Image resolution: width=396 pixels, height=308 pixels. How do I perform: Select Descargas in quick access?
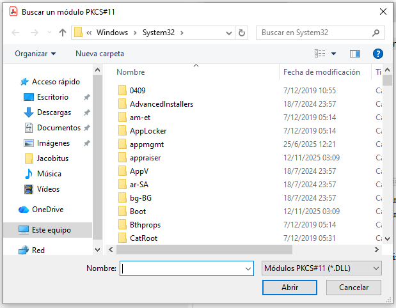(x=54, y=112)
